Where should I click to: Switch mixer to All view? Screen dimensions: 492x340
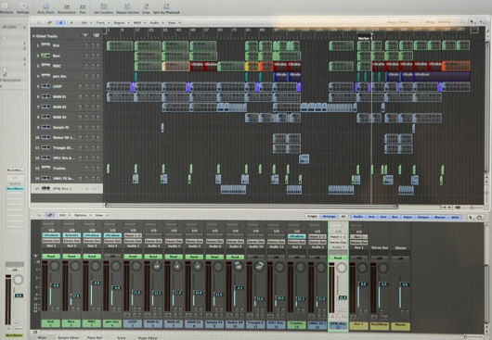[x=343, y=217]
